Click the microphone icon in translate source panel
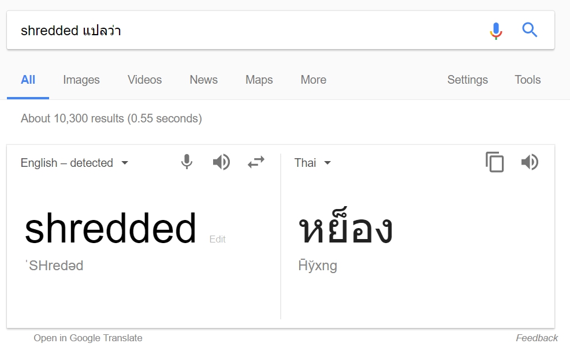 click(187, 162)
